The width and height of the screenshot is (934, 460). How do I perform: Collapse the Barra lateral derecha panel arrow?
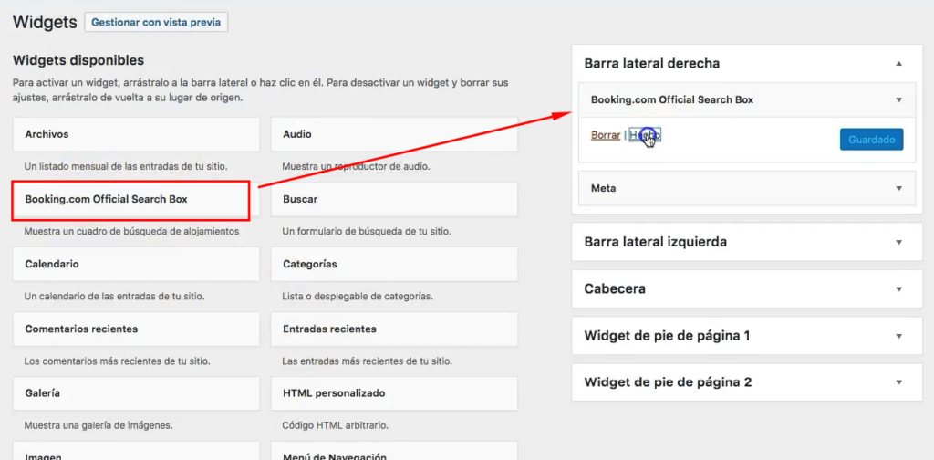899,63
